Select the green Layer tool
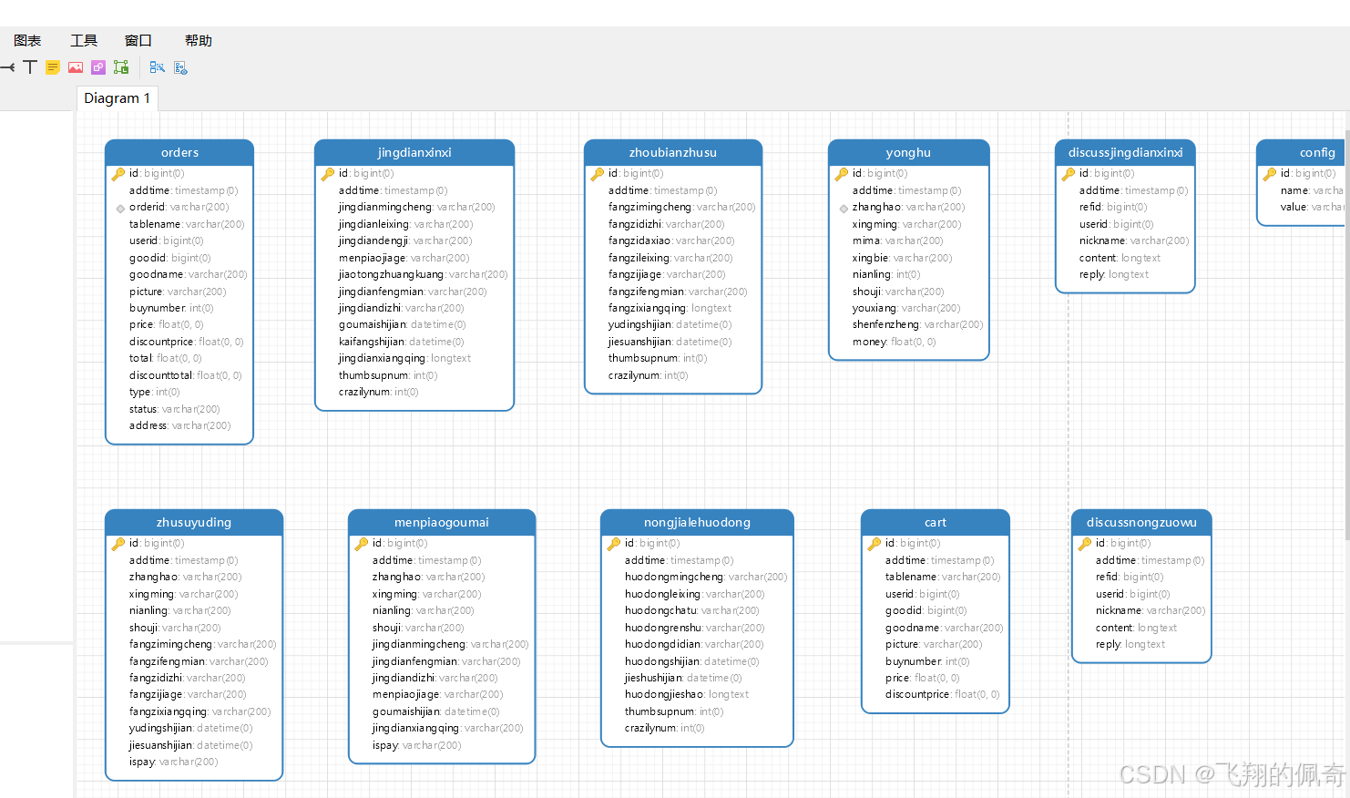Viewport: 1350px width, 798px height. (121, 67)
